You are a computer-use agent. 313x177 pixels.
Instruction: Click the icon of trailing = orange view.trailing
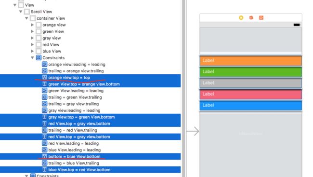[x=44, y=71]
